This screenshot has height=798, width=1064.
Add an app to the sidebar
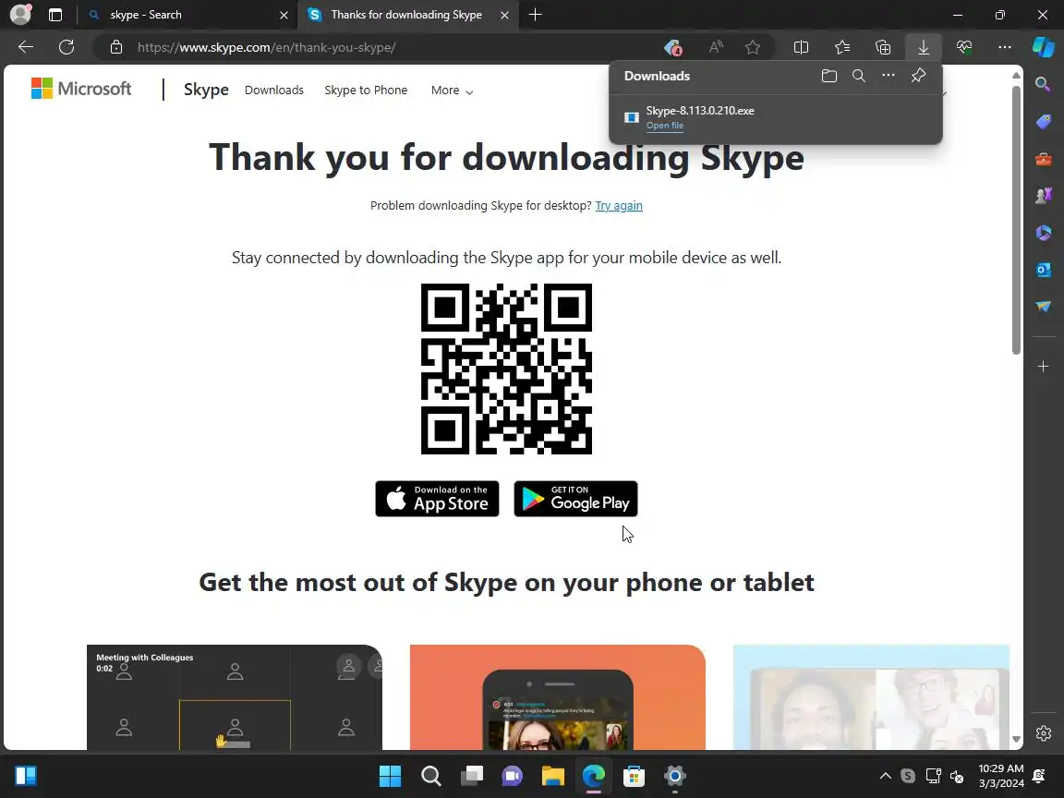pos(1043,367)
